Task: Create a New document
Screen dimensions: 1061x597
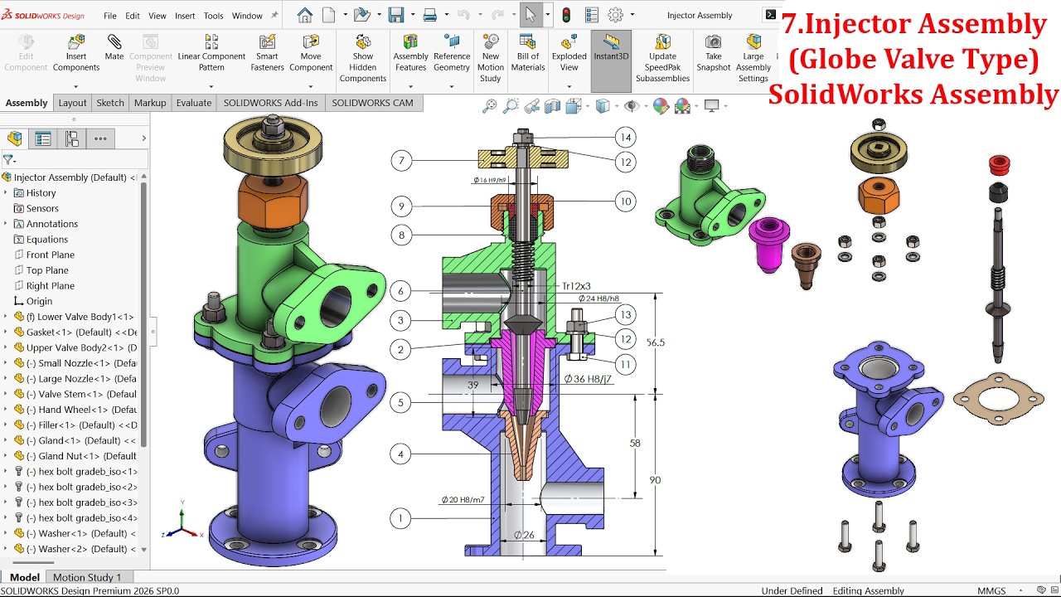Action: [329, 15]
